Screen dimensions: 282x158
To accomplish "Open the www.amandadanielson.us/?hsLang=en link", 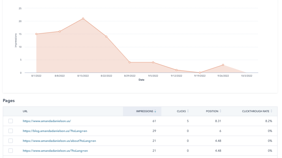I will pyautogui.click(x=55, y=151).
